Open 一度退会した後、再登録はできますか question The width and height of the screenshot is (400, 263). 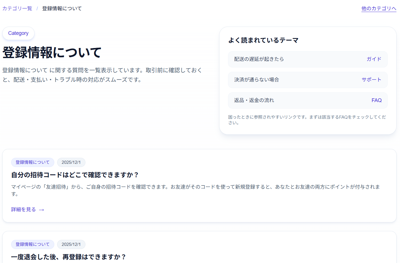tap(69, 257)
